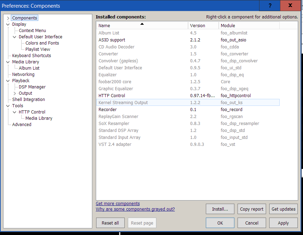The height and width of the screenshot is (235, 303).
Task: Click the Install... button
Action: [x=220, y=209]
